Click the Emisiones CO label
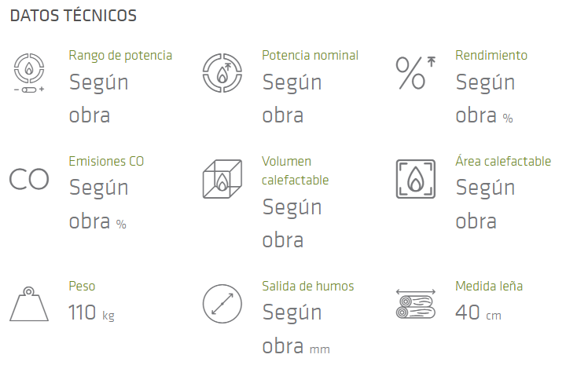Screen dimensions: 566x369 point(106,162)
